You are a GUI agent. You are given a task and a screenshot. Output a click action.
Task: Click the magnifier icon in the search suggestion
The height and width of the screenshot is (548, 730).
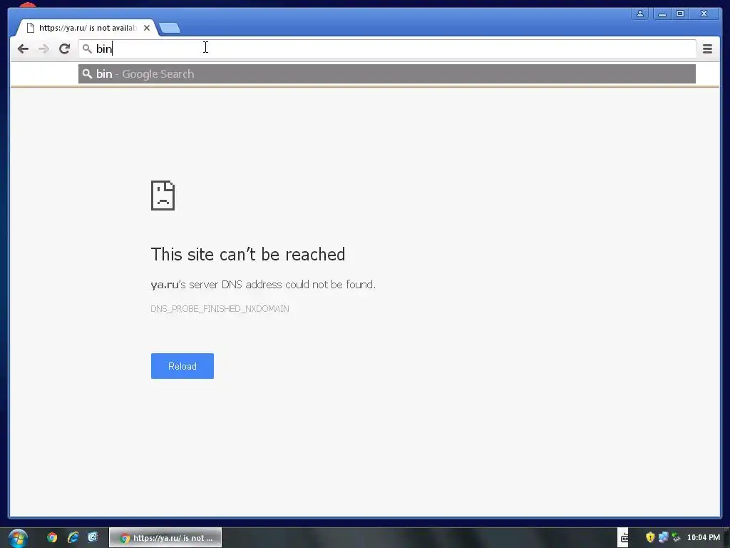[x=87, y=74]
